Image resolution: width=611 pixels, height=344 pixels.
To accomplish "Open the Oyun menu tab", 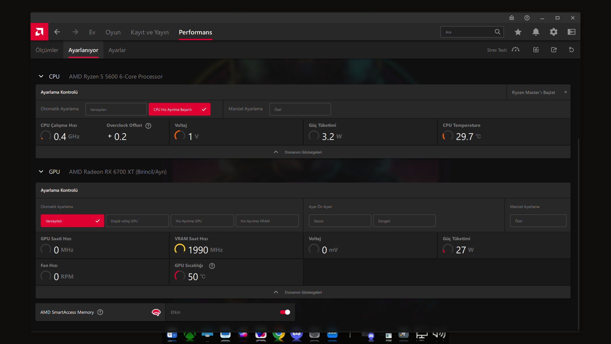I will pyautogui.click(x=113, y=32).
